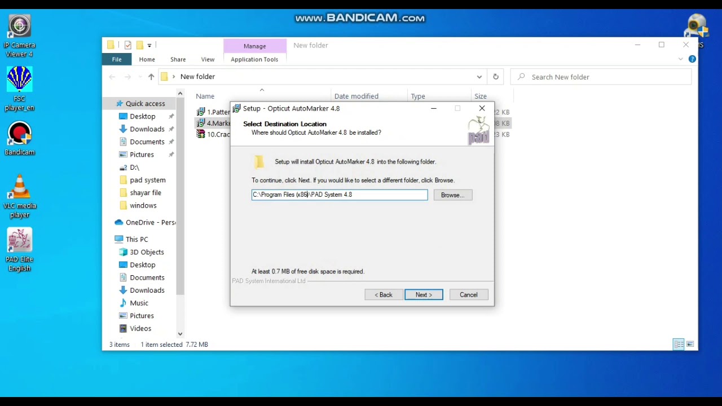
Task: Open the pad system folder
Action: click(147, 180)
